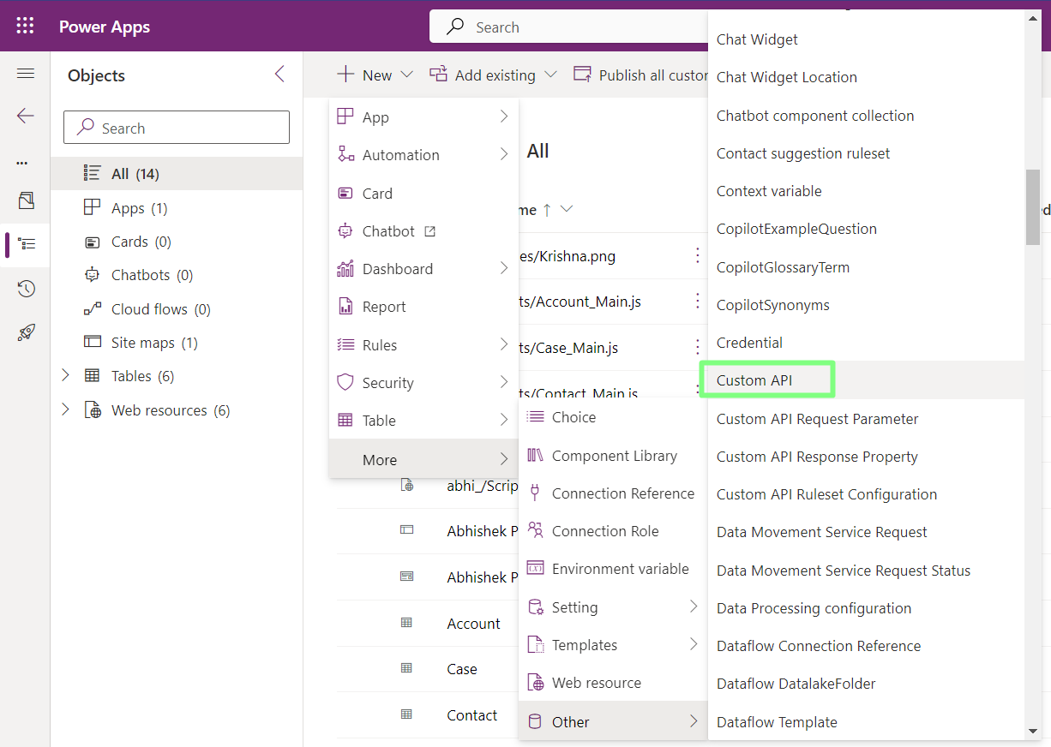Select Chatbots (0) in Objects tree
The height and width of the screenshot is (747, 1051).
click(x=177, y=275)
